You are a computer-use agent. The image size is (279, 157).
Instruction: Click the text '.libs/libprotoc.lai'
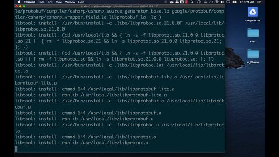coord(139,65)
